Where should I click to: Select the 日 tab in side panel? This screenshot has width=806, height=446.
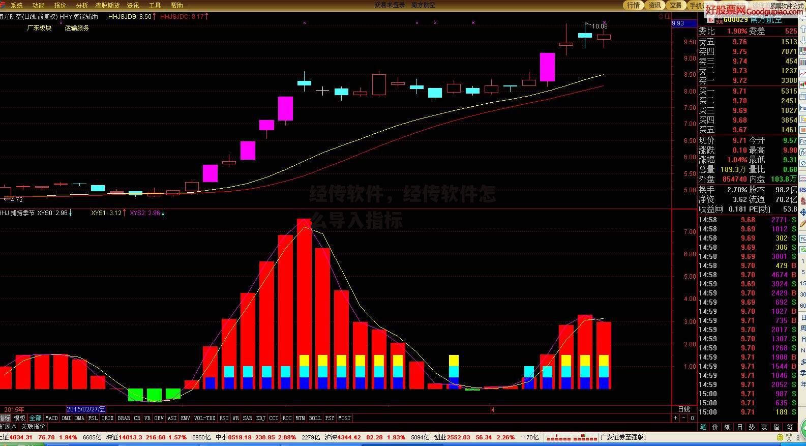pos(740,427)
